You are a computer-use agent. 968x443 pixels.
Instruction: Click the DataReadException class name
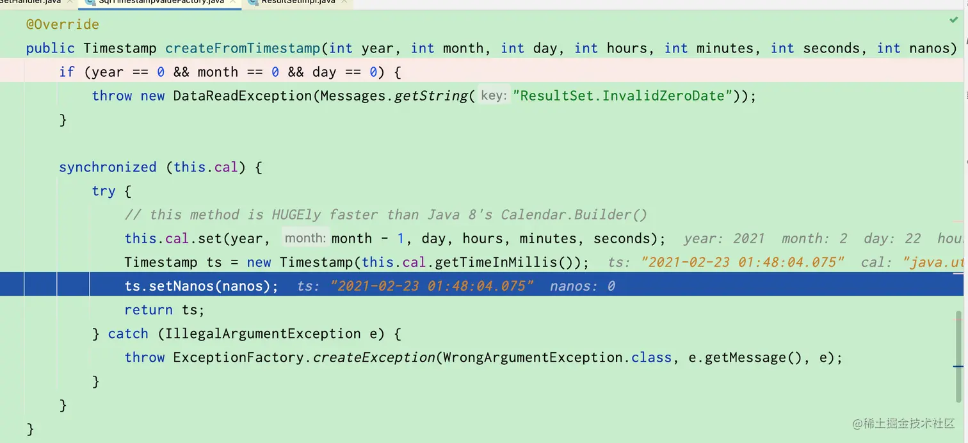pyautogui.click(x=243, y=96)
